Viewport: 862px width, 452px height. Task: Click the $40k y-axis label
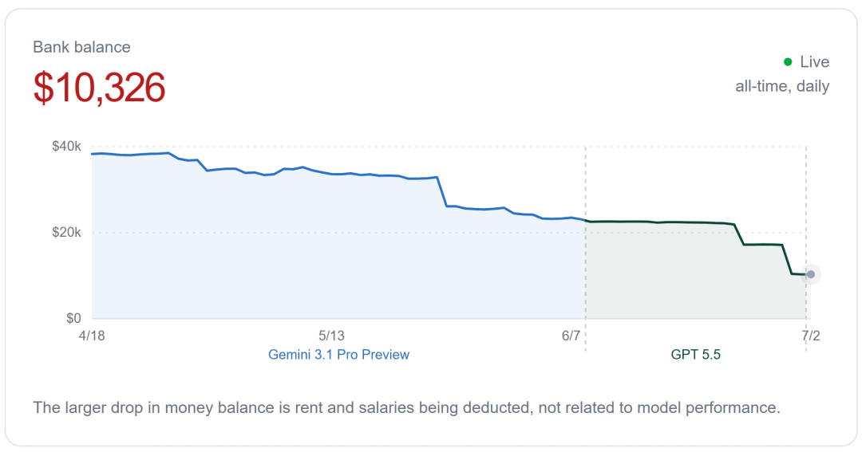[66, 147]
